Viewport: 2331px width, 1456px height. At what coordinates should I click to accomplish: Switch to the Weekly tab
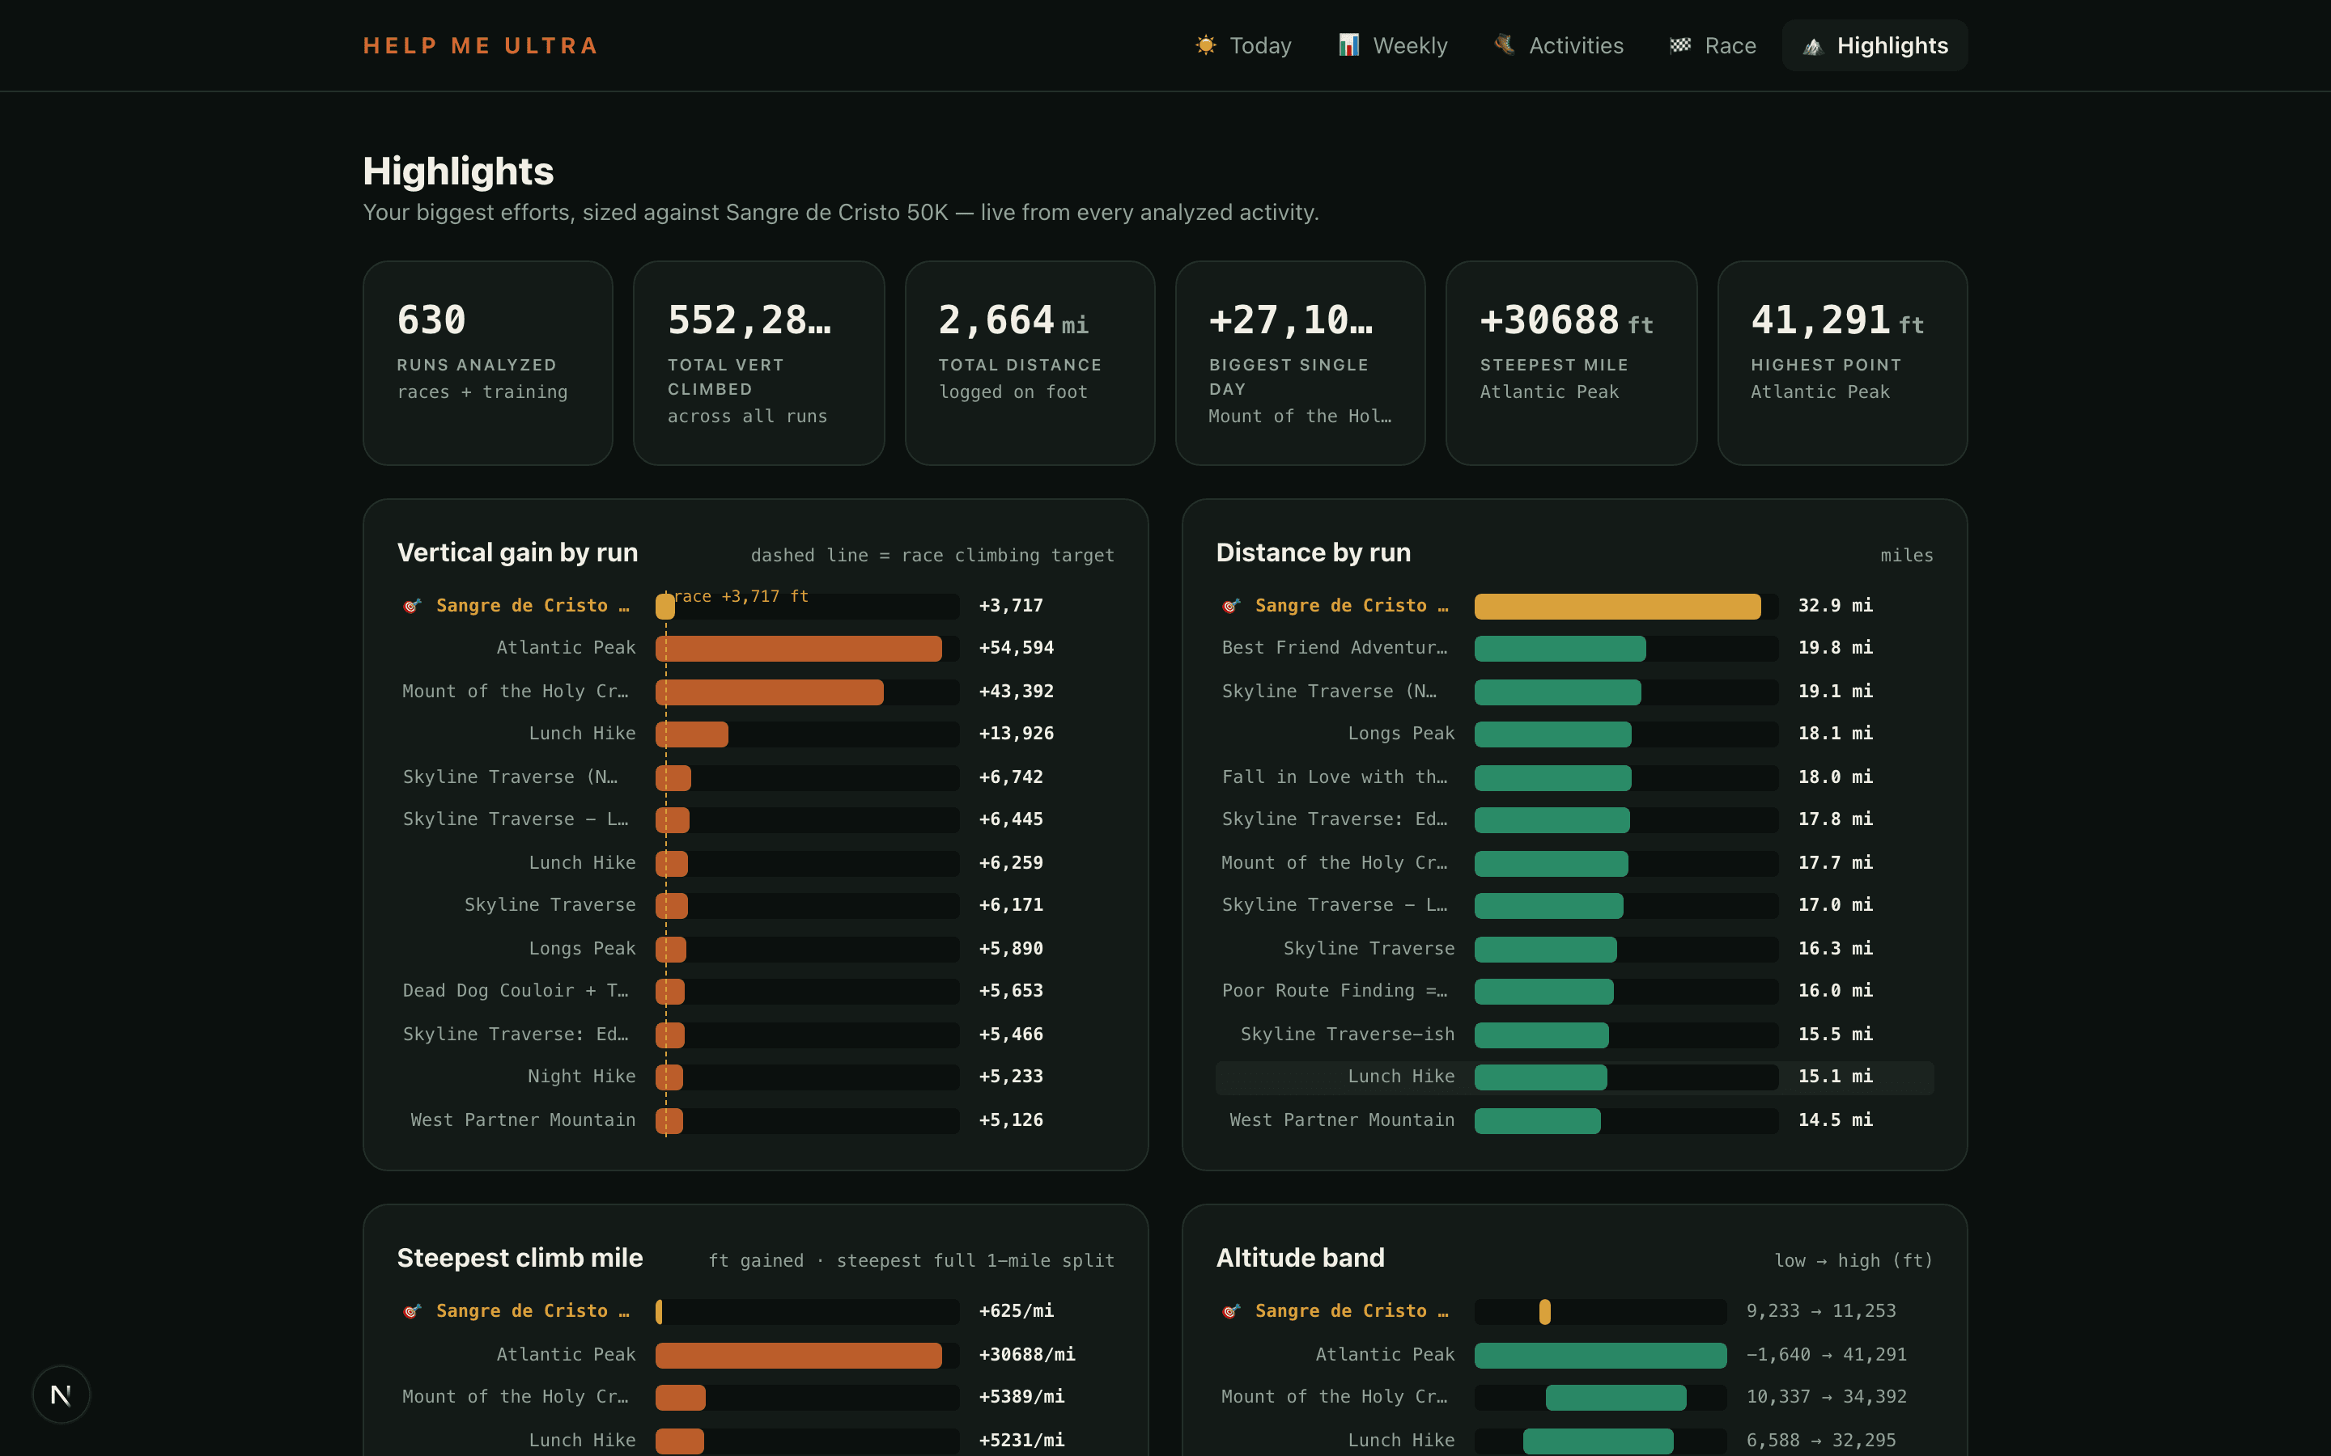[1393, 45]
